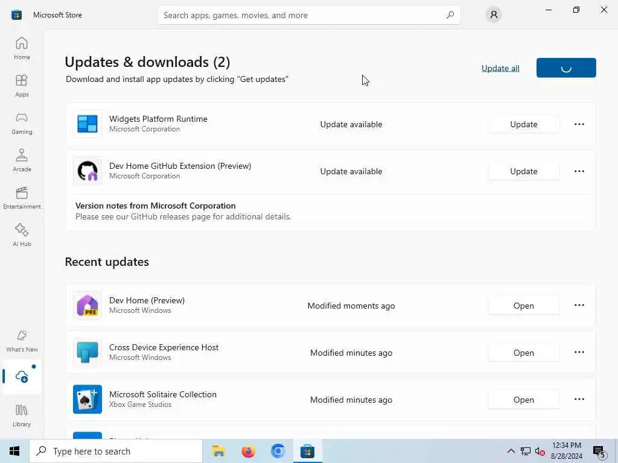Click Microsoft Store taskbar icon

coord(307,451)
